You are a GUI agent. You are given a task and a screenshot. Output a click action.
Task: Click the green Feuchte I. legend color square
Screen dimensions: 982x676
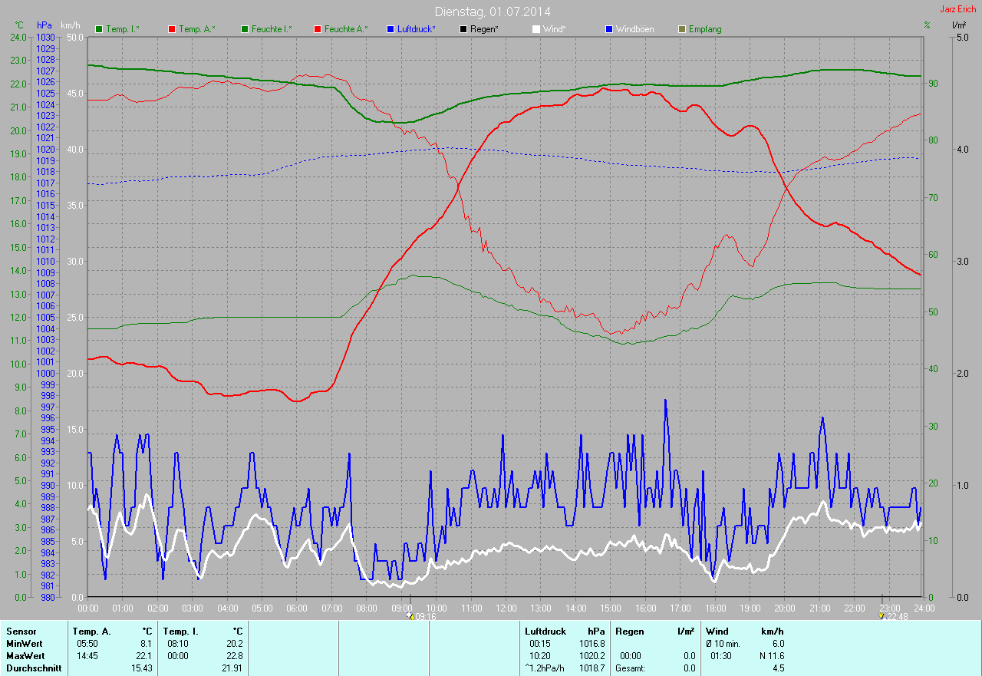point(245,29)
